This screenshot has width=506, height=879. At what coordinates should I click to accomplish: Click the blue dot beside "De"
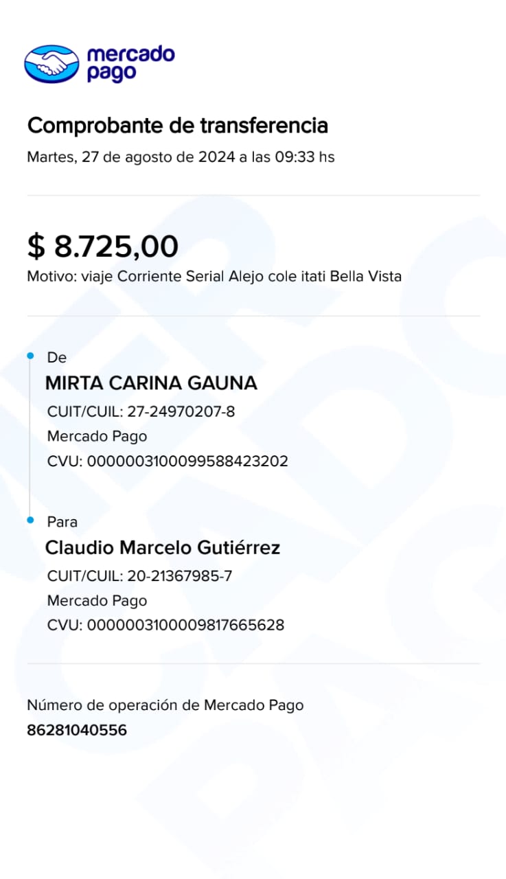pyautogui.click(x=30, y=356)
